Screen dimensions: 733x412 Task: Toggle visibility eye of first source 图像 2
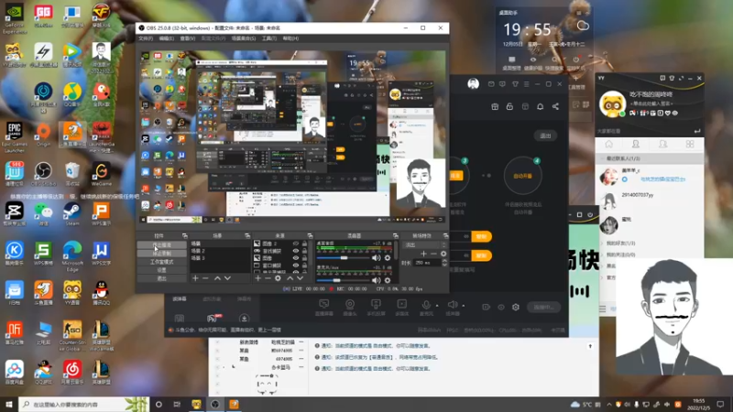tap(295, 244)
